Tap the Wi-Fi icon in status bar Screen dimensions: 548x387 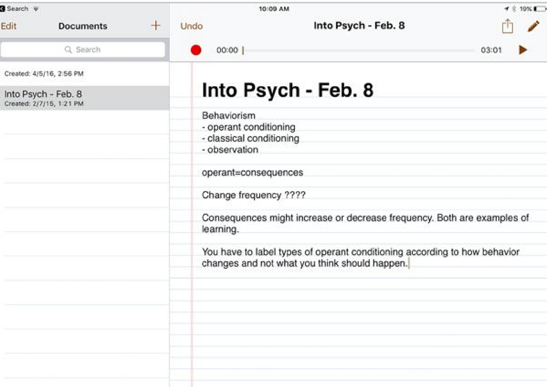pos(36,9)
